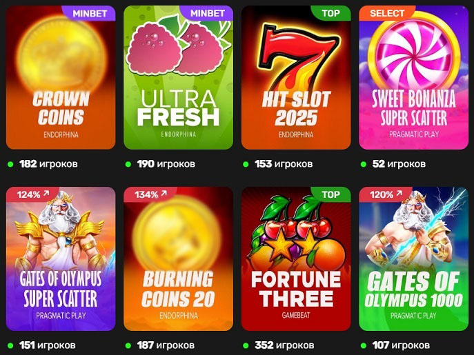Click the SELECT badge on Sweet Bonanza

pyautogui.click(x=387, y=13)
